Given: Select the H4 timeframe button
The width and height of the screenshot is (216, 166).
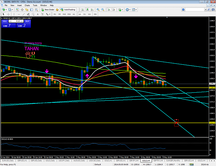Looking at the screenshot, I should [x=80, y=14].
